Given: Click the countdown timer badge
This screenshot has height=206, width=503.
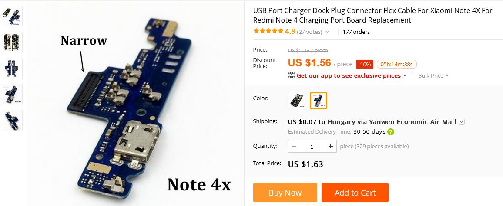Looking at the screenshot, I should tap(396, 64).
